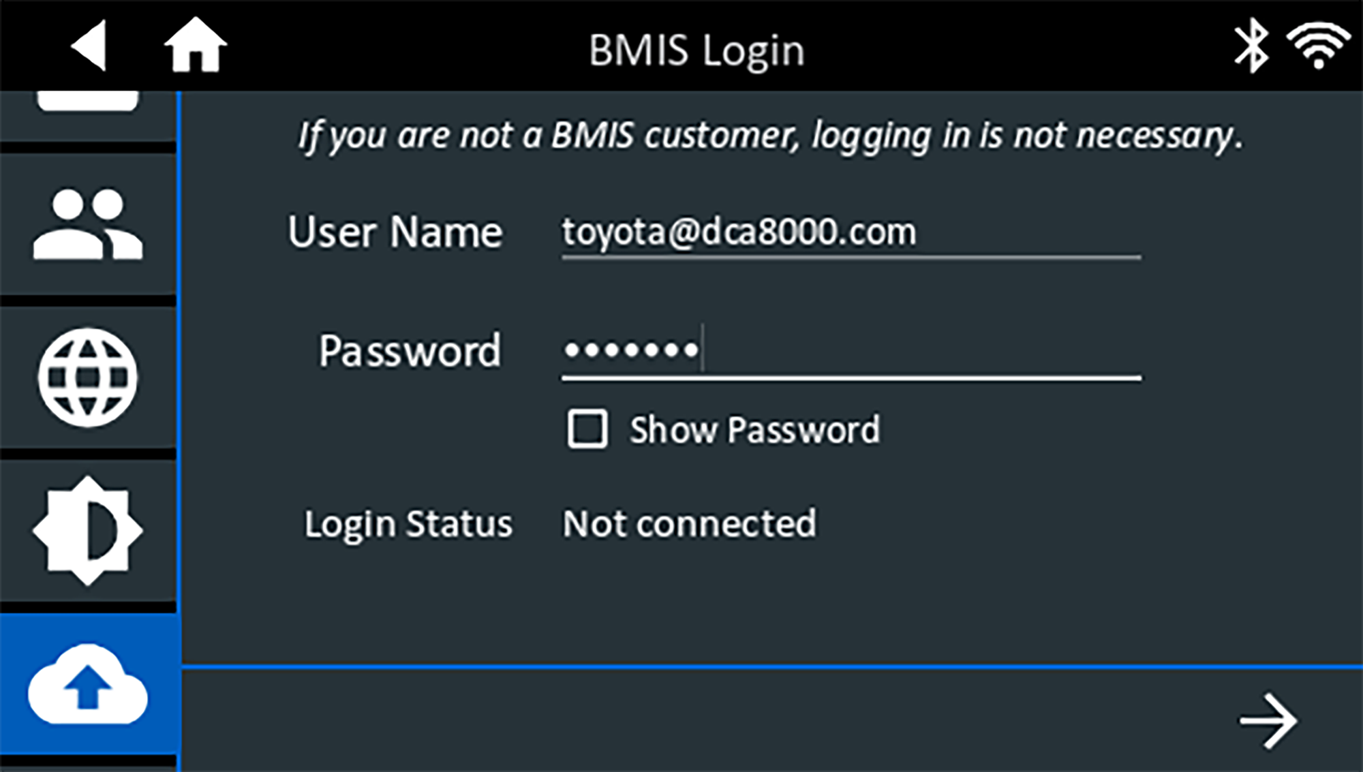The height and width of the screenshot is (772, 1363).
Task: Click the "Password" field label
Action: (x=410, y=351)
